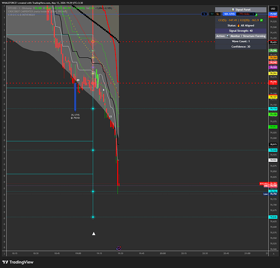Viewport: 280px width, 268px height.
Task: Click the blue 79,560 position price label
Action: point(273,14)
